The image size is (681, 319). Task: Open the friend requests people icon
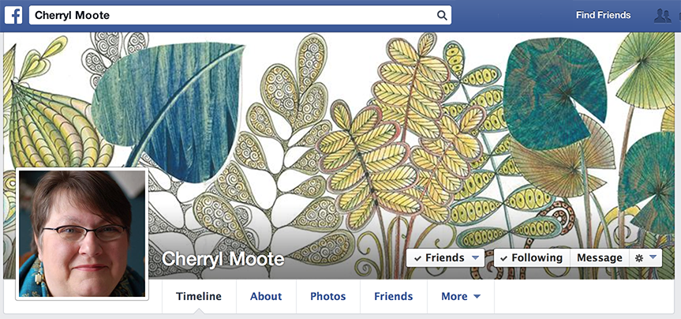point(662,16)
